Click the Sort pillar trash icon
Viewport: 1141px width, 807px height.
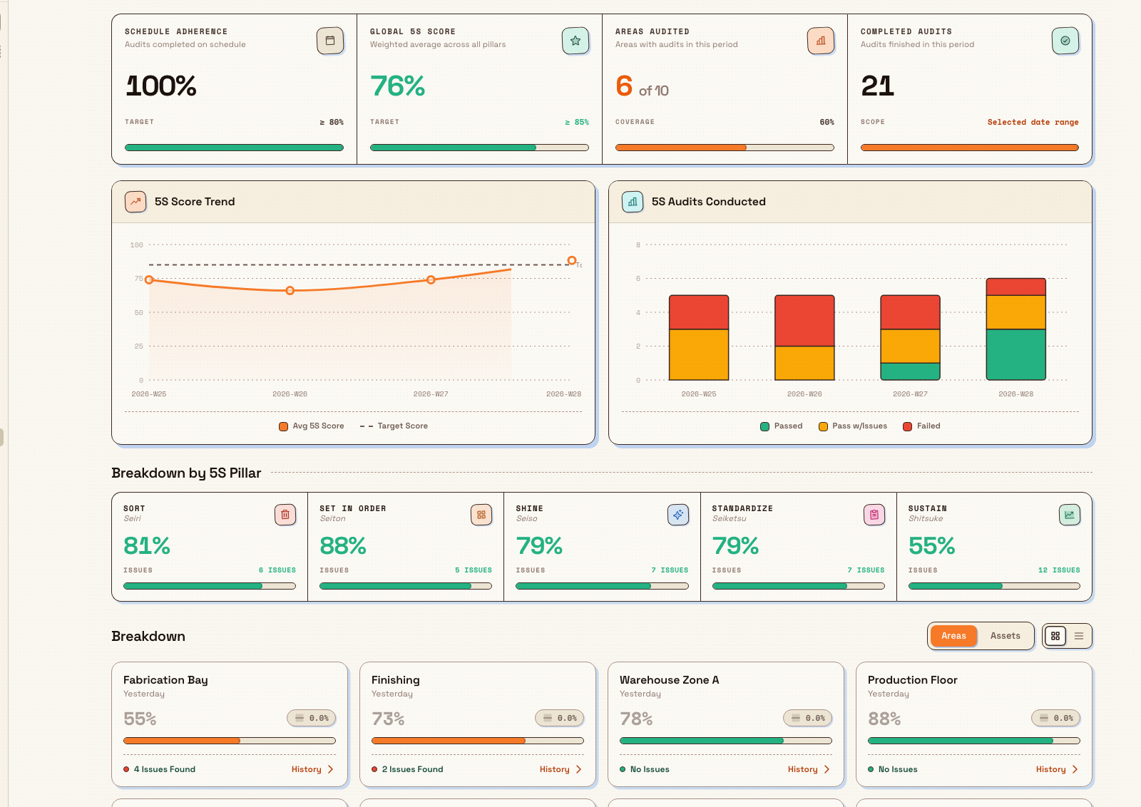[x=285, y=515]
